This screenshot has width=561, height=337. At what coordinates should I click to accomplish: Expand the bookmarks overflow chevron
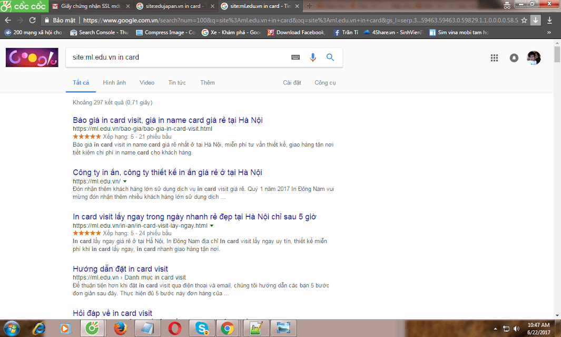549,33
